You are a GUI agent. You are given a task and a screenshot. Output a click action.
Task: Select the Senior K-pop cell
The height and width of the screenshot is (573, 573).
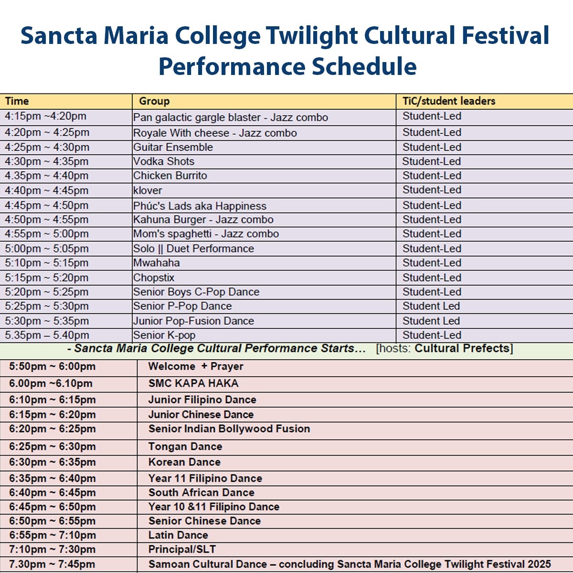point(164,335)
